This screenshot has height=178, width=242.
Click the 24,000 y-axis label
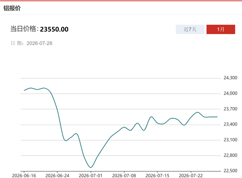click(230, 93)
